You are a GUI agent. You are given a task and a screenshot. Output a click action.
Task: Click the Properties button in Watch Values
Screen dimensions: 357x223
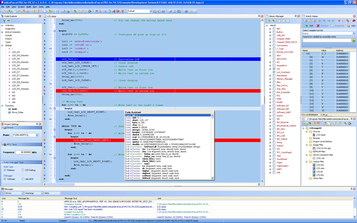[337, 26]
